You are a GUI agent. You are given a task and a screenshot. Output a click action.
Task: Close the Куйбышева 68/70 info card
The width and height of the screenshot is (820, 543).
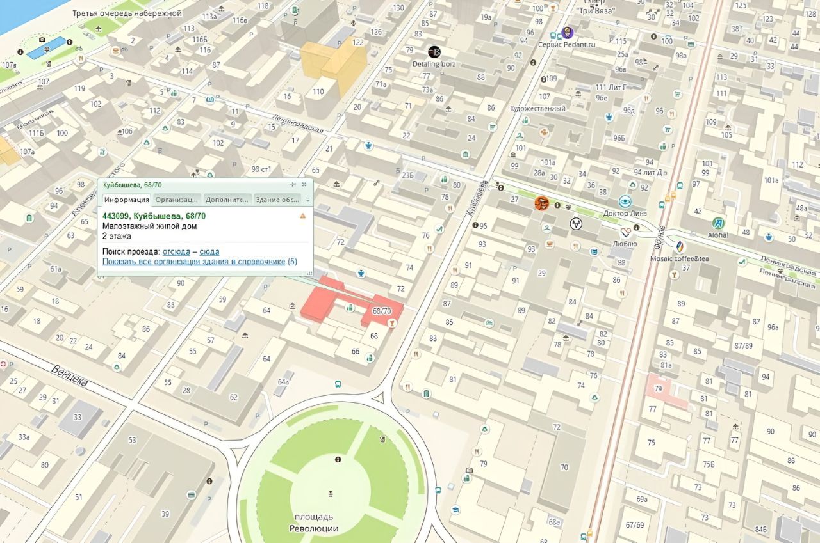(304, 184)
